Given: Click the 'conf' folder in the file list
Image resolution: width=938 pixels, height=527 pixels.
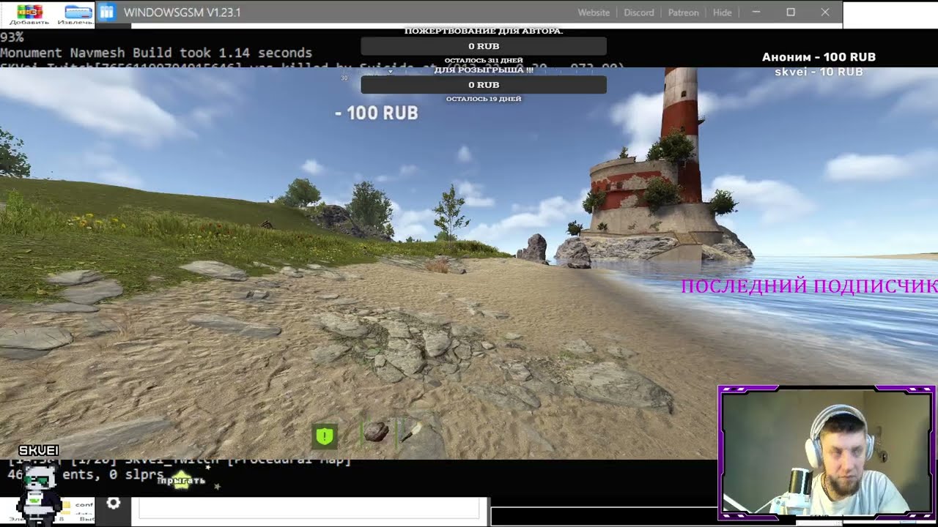Looking at the screenshot, I should [78, 505].
